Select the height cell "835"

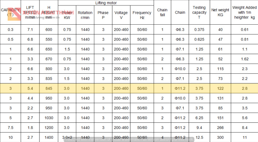tap(49, 78)
